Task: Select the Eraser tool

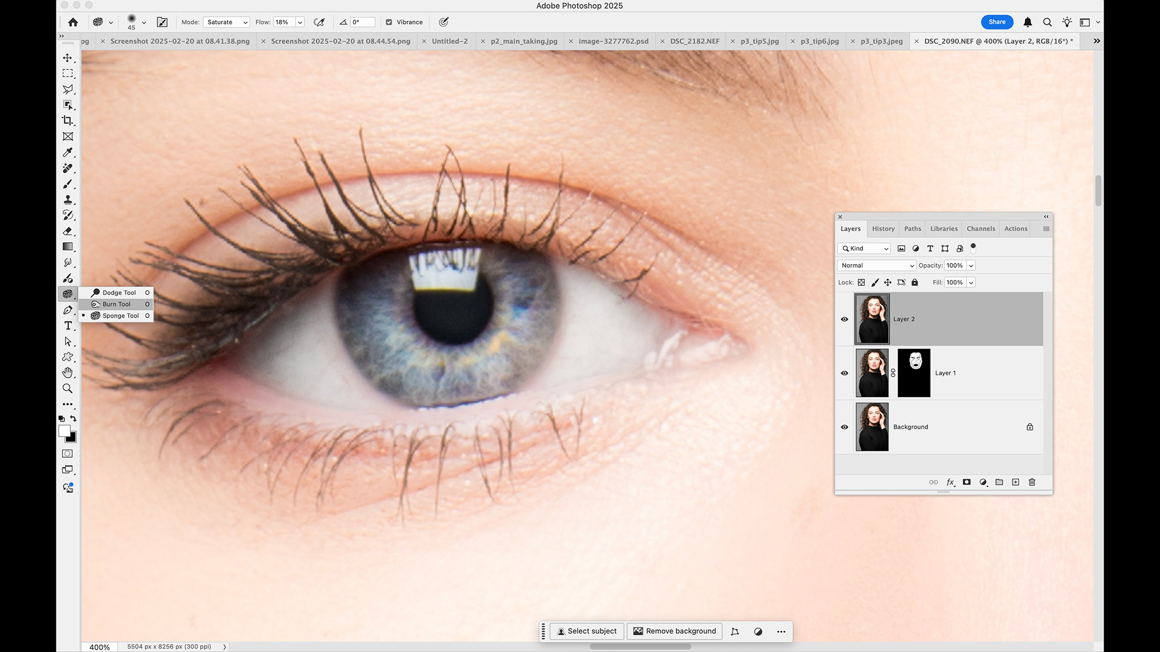Action: click(68, 231)
